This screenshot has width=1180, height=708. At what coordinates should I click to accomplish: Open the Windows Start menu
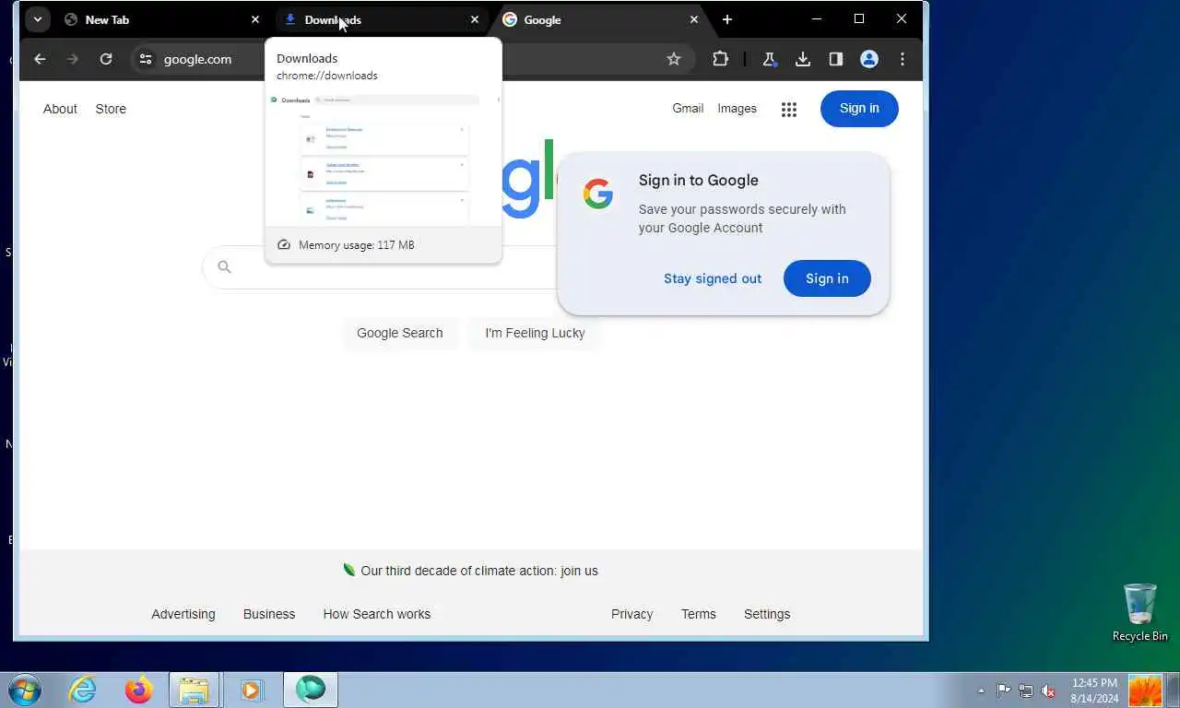[x=25, y=690]
